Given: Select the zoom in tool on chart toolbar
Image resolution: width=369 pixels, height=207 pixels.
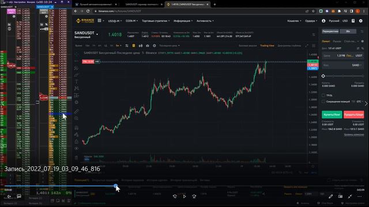Looking at the screenshot, I should click(x=77, y=118).
